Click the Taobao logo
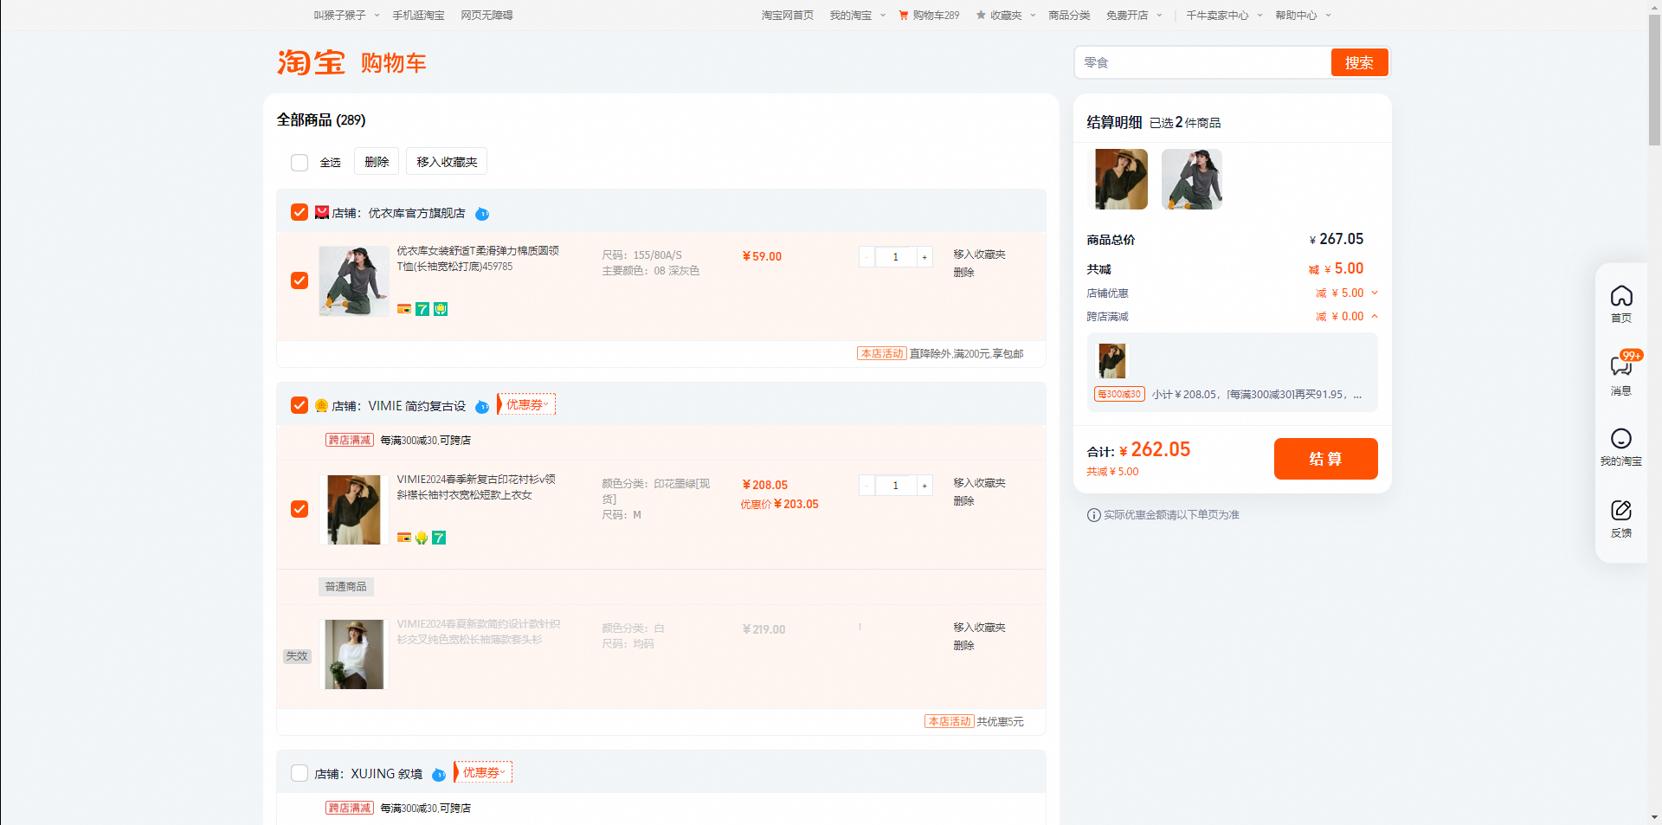The height and width of the screenshot is (825, 1662). (x=311, y=62)
